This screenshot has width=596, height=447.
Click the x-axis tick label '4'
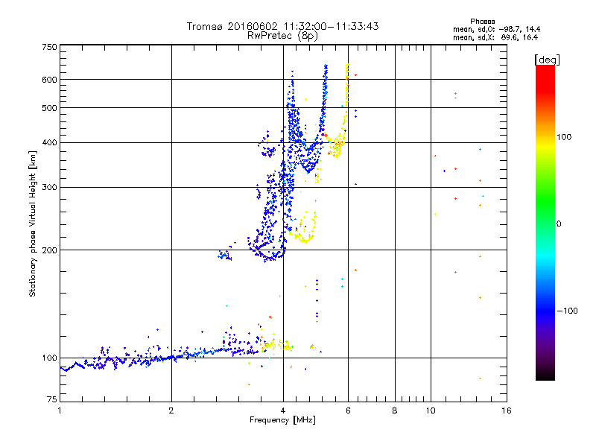283,410
